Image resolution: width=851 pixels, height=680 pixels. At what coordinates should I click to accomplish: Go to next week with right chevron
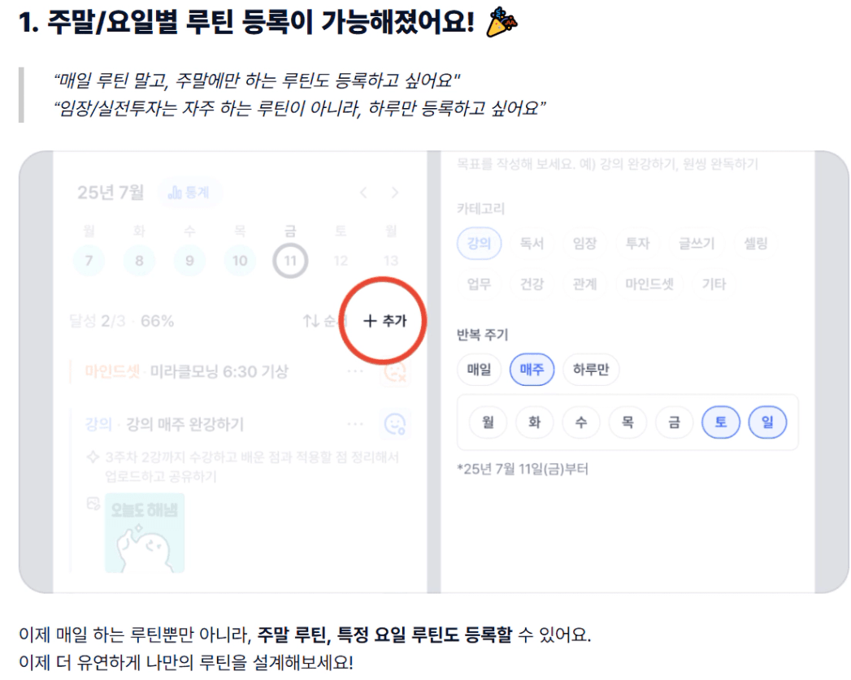click(x=394, y=193)
